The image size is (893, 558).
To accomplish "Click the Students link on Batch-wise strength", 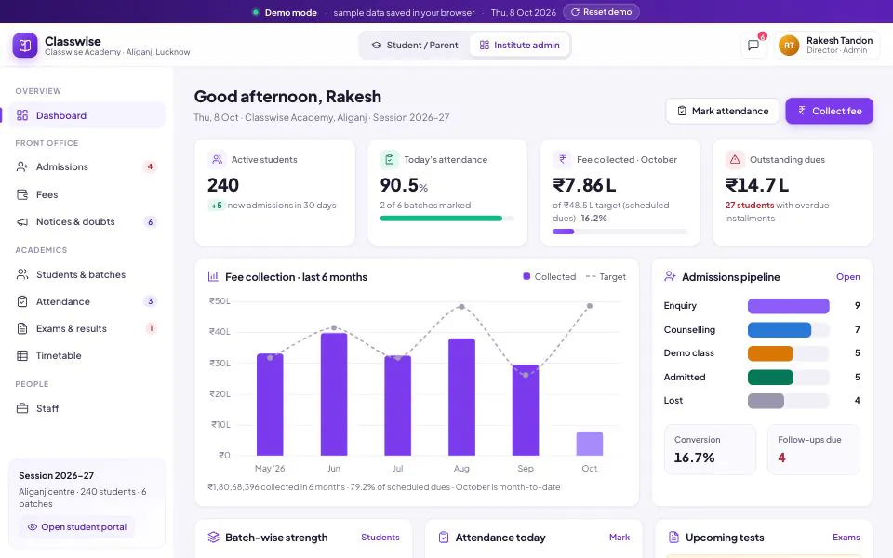I will click(380, 537).
